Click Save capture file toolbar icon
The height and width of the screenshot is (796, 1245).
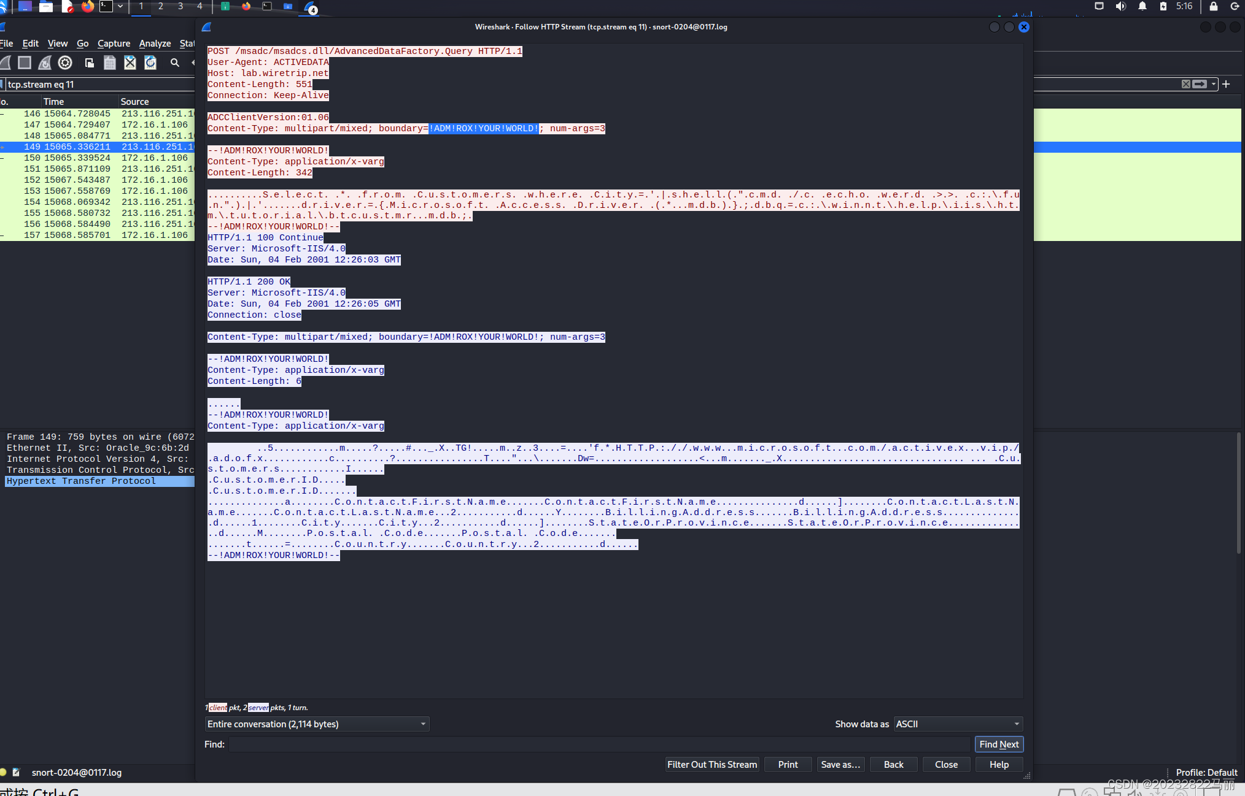[110, 63]
